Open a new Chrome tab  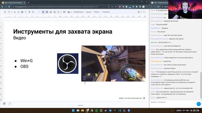28,3
